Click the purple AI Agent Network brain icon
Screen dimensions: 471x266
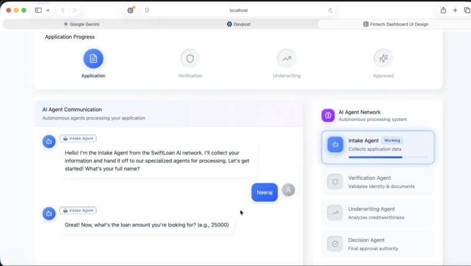tap(328, 116)
